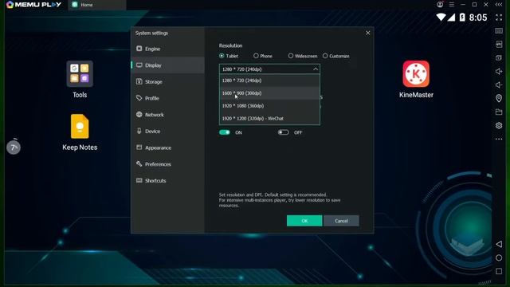Open the keyboard mapping tool
Viewport: 510px width, 287px height.
point(499,31)
